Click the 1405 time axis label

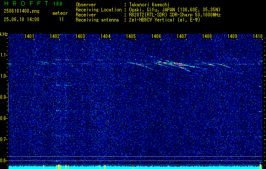point(131,36)
